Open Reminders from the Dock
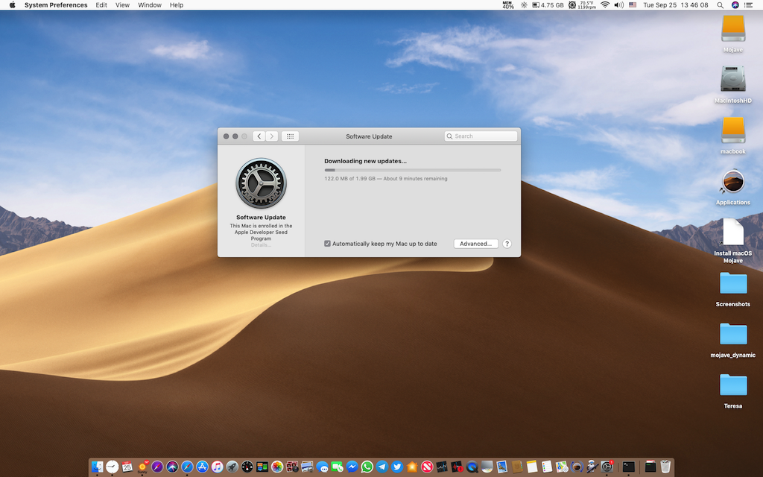This screenshot has width=763, height=477. coord(546,467)
